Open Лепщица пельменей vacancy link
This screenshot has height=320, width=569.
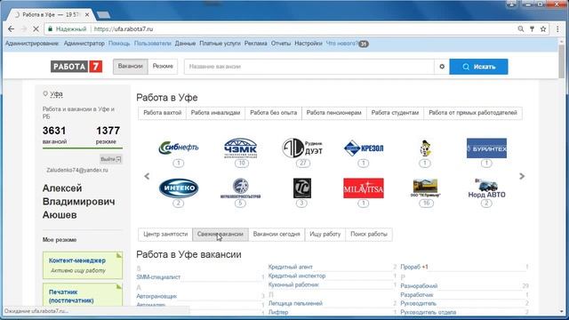[x=295, y=303]
